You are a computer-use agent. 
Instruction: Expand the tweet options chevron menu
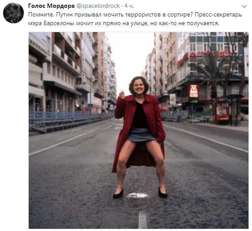click(244, 7)
